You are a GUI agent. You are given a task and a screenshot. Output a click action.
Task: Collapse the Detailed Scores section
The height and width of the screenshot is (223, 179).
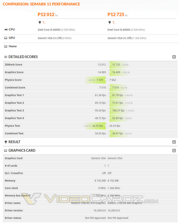tap(174, 57)
